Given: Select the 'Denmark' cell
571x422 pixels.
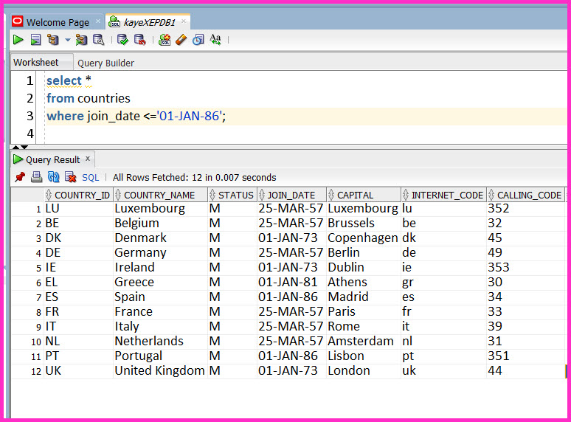Looking at the screenshot, I should 160,238.
